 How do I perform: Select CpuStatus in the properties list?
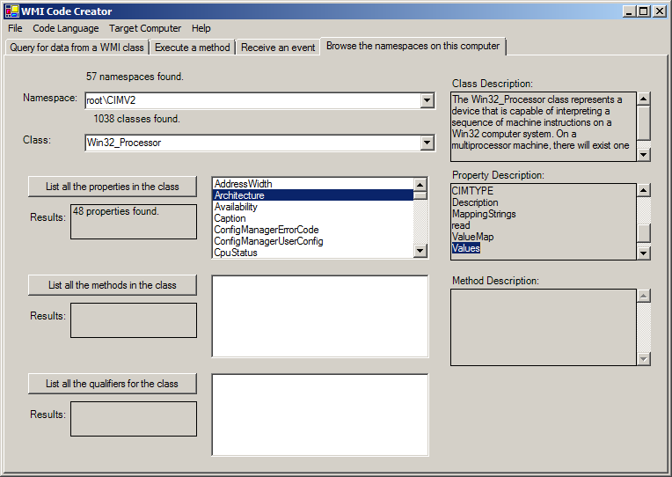click(313, 253)
